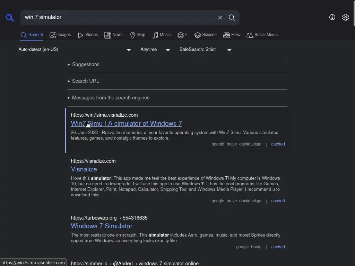
Task: Open the SafeSearch: Strict dropdown
Action: [205, 50]
